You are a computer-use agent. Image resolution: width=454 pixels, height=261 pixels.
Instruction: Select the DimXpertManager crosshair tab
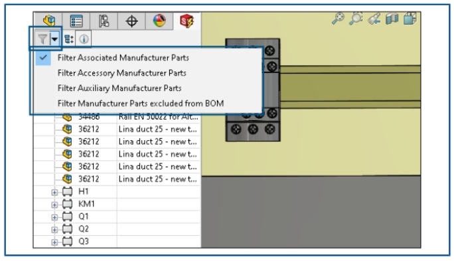pos(131,21)
